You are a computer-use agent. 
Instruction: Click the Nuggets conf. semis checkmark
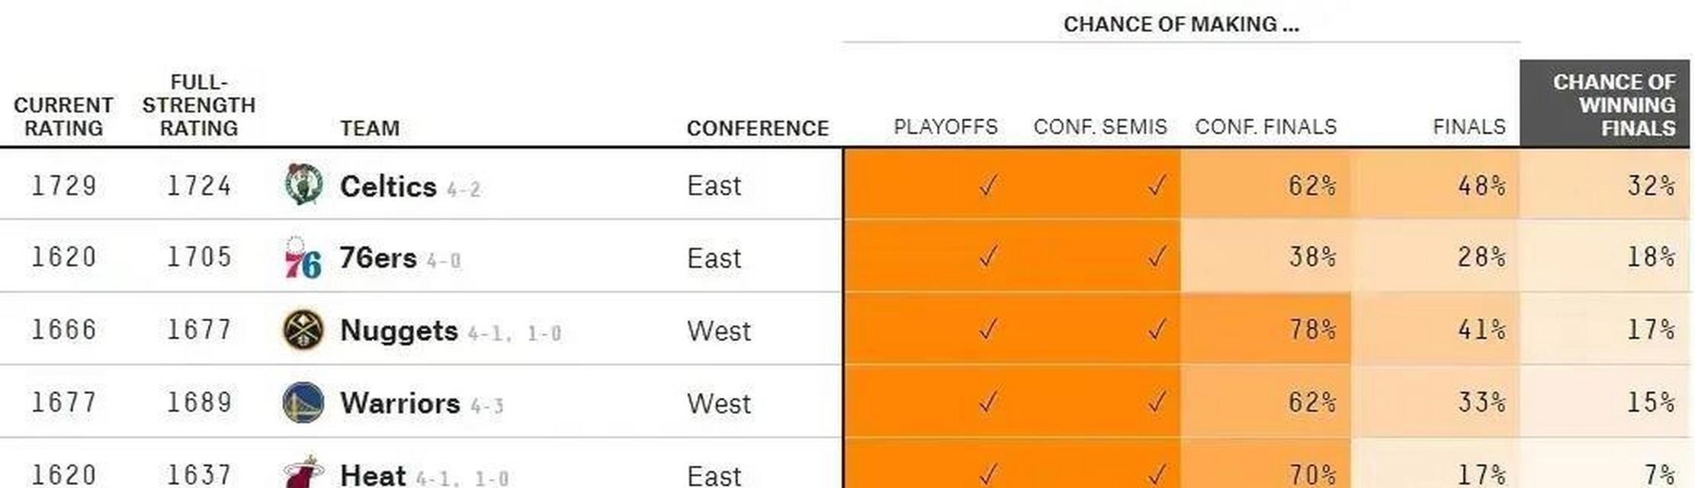click(x=1157, y=329)
